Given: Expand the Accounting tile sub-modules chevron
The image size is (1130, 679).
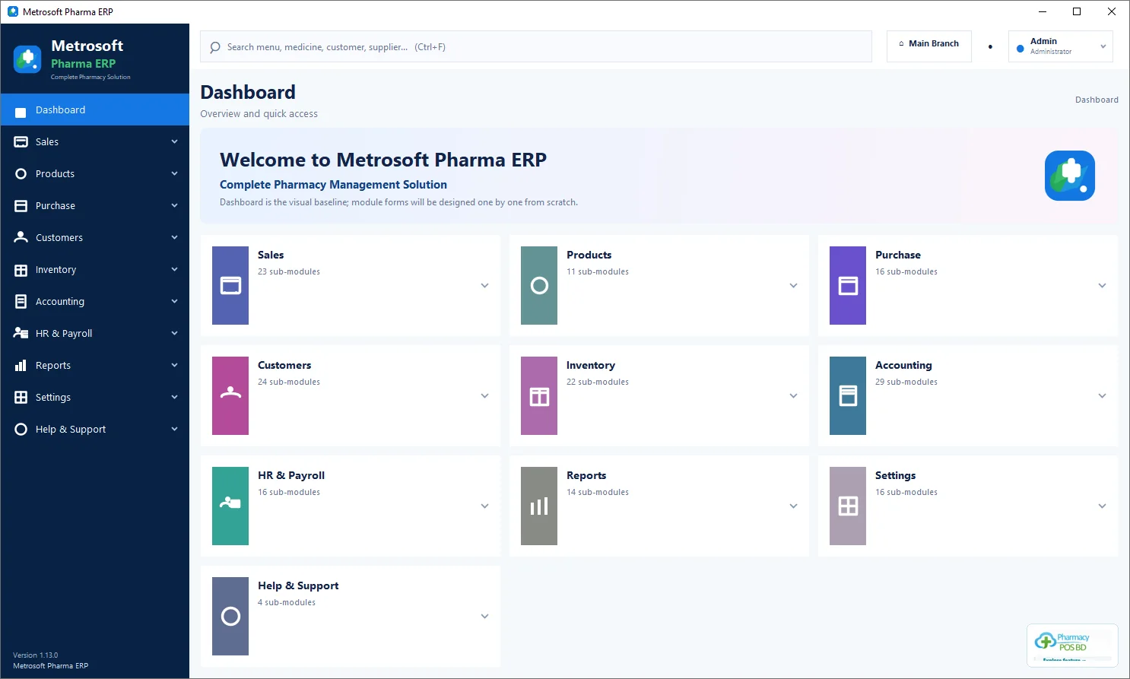Looking at the screenshot, I should [x=1102, y=396].
